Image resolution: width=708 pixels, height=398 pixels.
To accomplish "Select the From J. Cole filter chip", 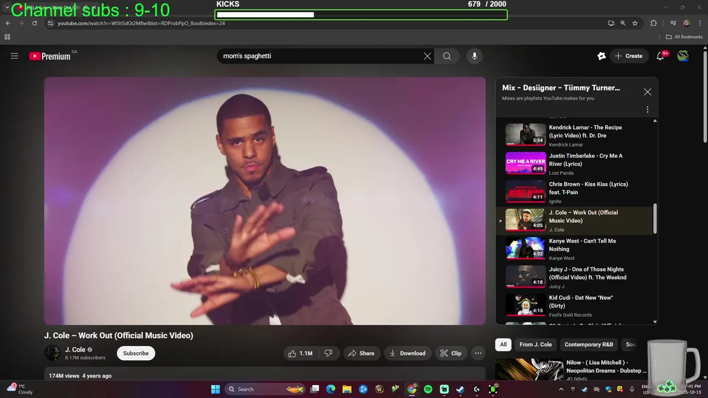I will pyautogui.click(x=535, y=344).
